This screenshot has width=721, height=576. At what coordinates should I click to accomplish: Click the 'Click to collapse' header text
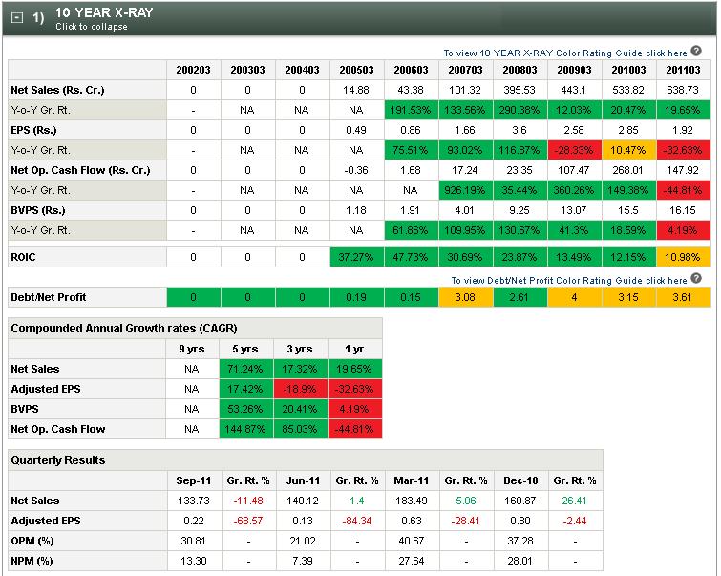(91, 27)
